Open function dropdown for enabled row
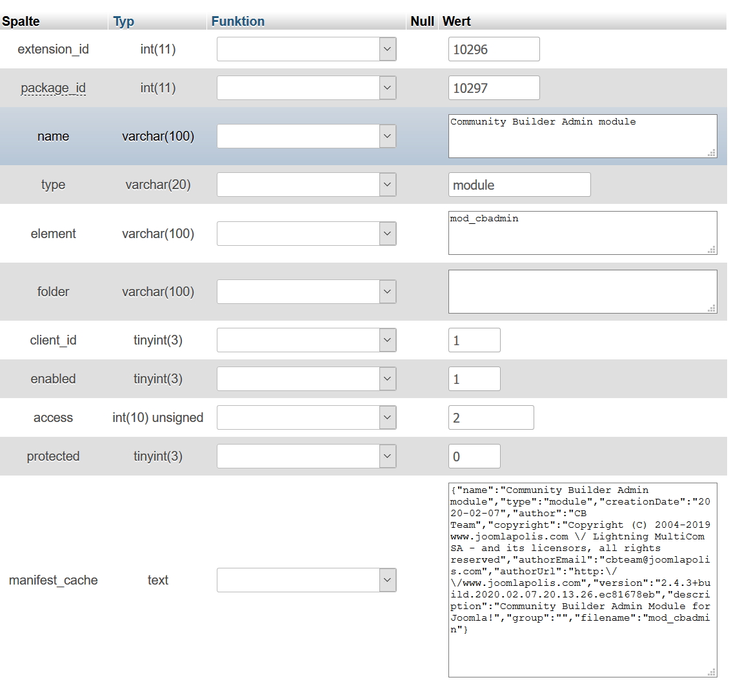731x682 pixels. coord(306,379)
